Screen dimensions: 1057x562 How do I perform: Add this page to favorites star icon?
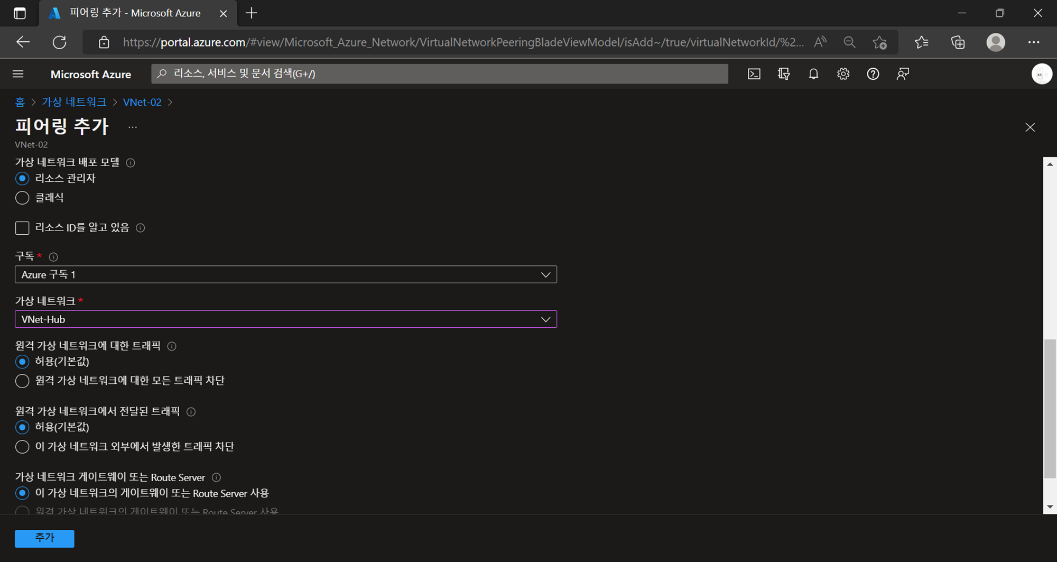(x=880, y=42)
